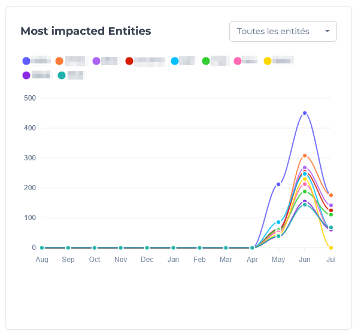Toggle the red legend series
The width and height of the screenshot is (358, 335).
tap(129, 61)
